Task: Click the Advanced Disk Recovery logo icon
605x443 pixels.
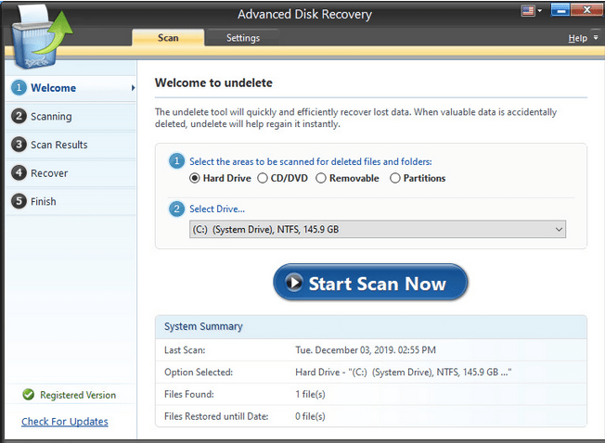Action: pos(41,37)
